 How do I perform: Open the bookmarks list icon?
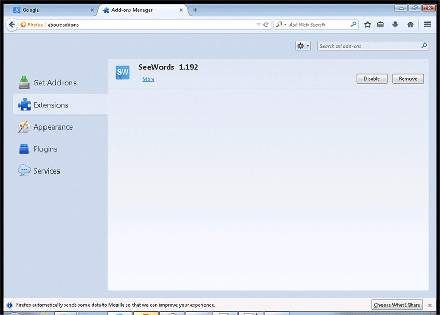[x=380, y=24]
